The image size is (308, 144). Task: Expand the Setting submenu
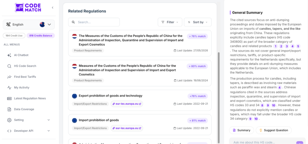click(49, 120)
